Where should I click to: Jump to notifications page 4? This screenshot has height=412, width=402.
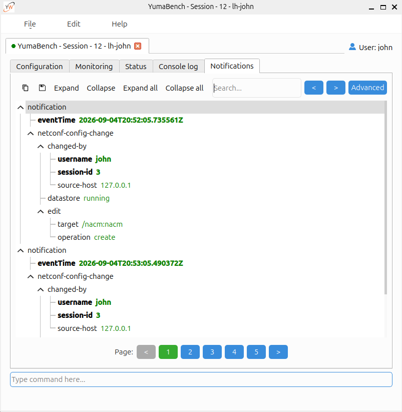click(x=234, y=352)
